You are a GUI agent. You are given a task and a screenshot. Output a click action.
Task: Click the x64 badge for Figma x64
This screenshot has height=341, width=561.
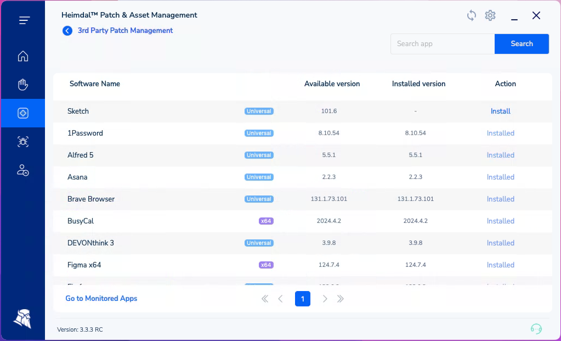tap(266, 265)
